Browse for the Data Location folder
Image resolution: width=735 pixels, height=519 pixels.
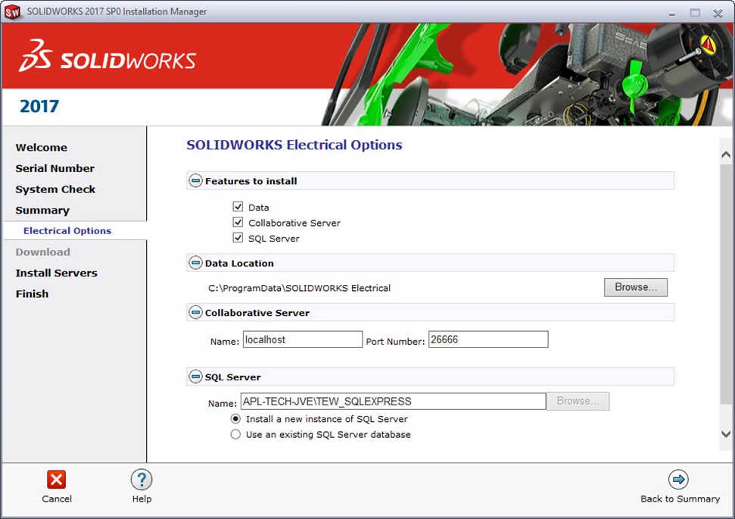(635, 287)
